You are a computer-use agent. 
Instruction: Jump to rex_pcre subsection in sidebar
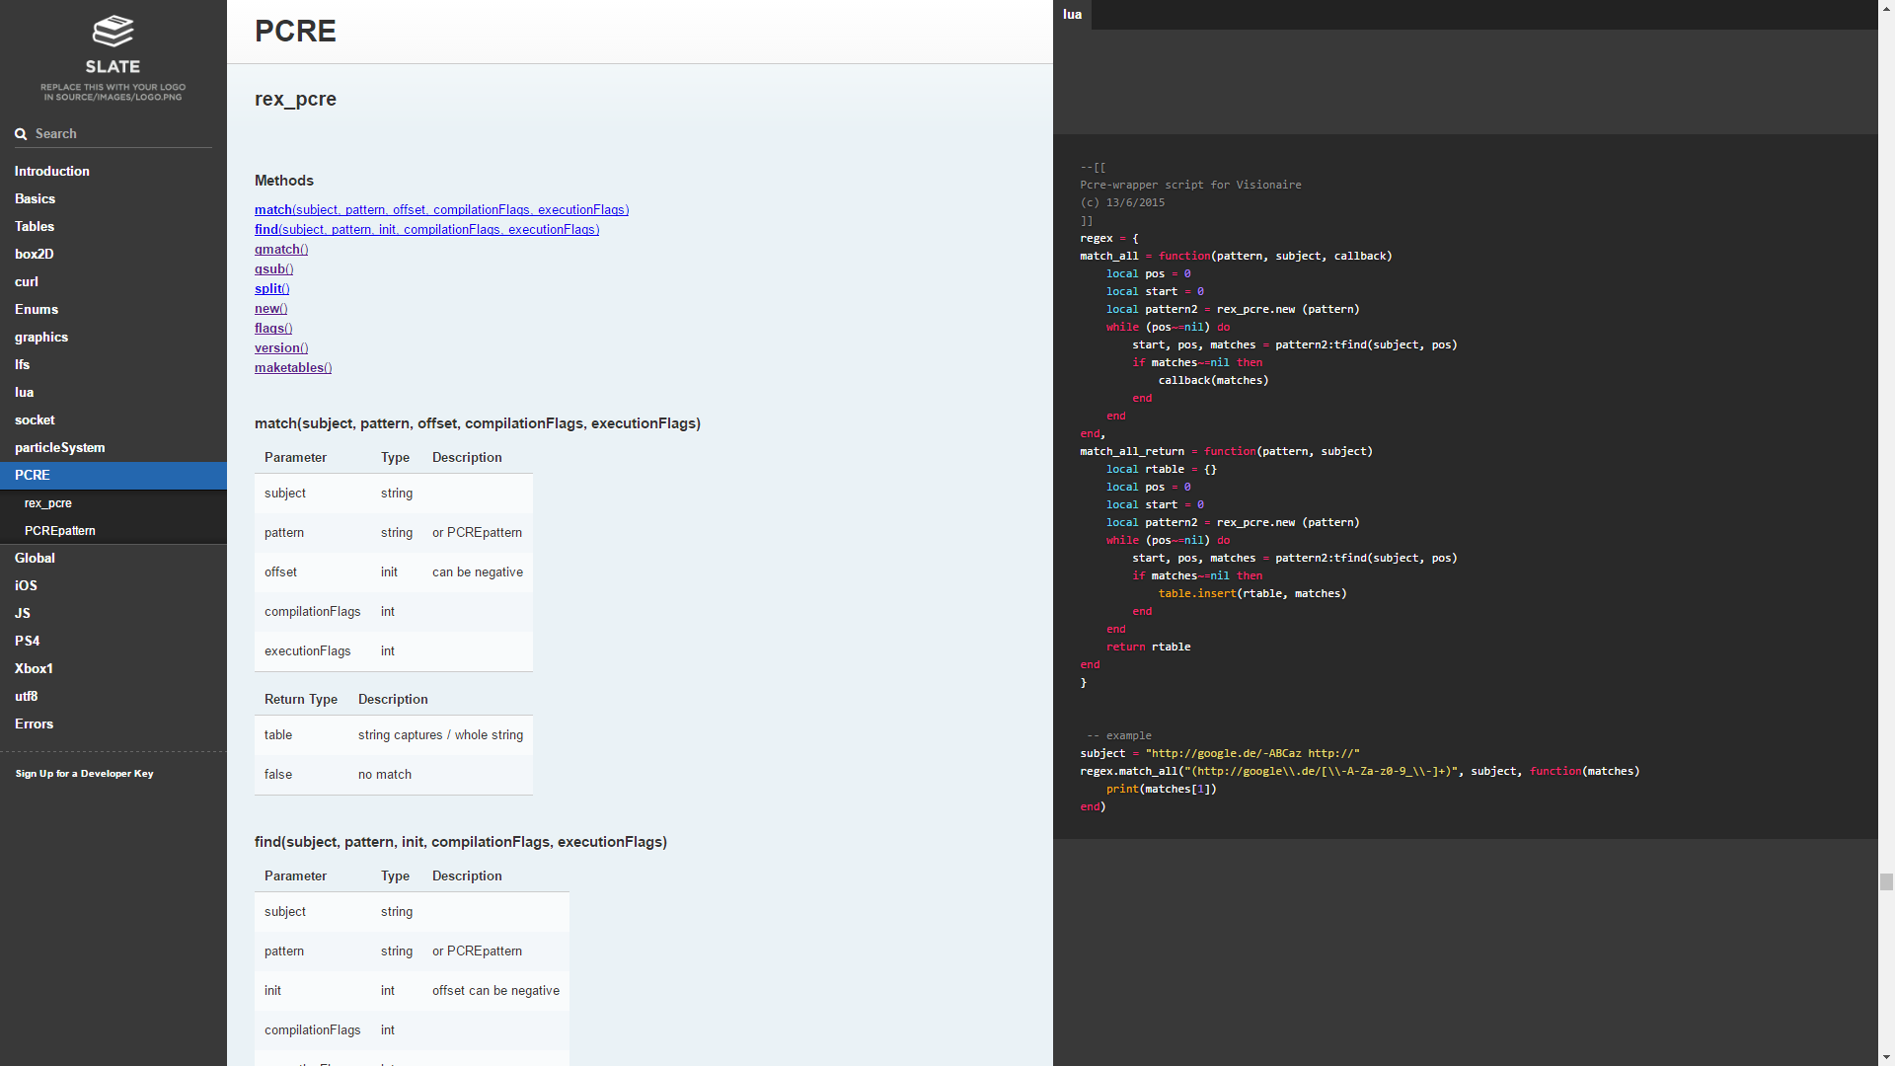[114, 502]
